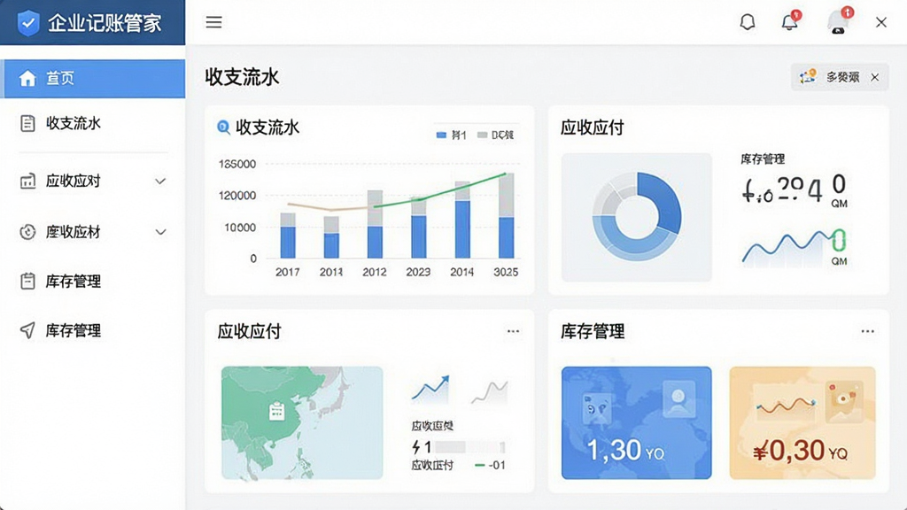Image resolution: width=907 pixels, height=510 pixels.
Task: Click the colorful icon in the 多奖赈 tag
Action: pyautogui.click(x=808, y=77)
